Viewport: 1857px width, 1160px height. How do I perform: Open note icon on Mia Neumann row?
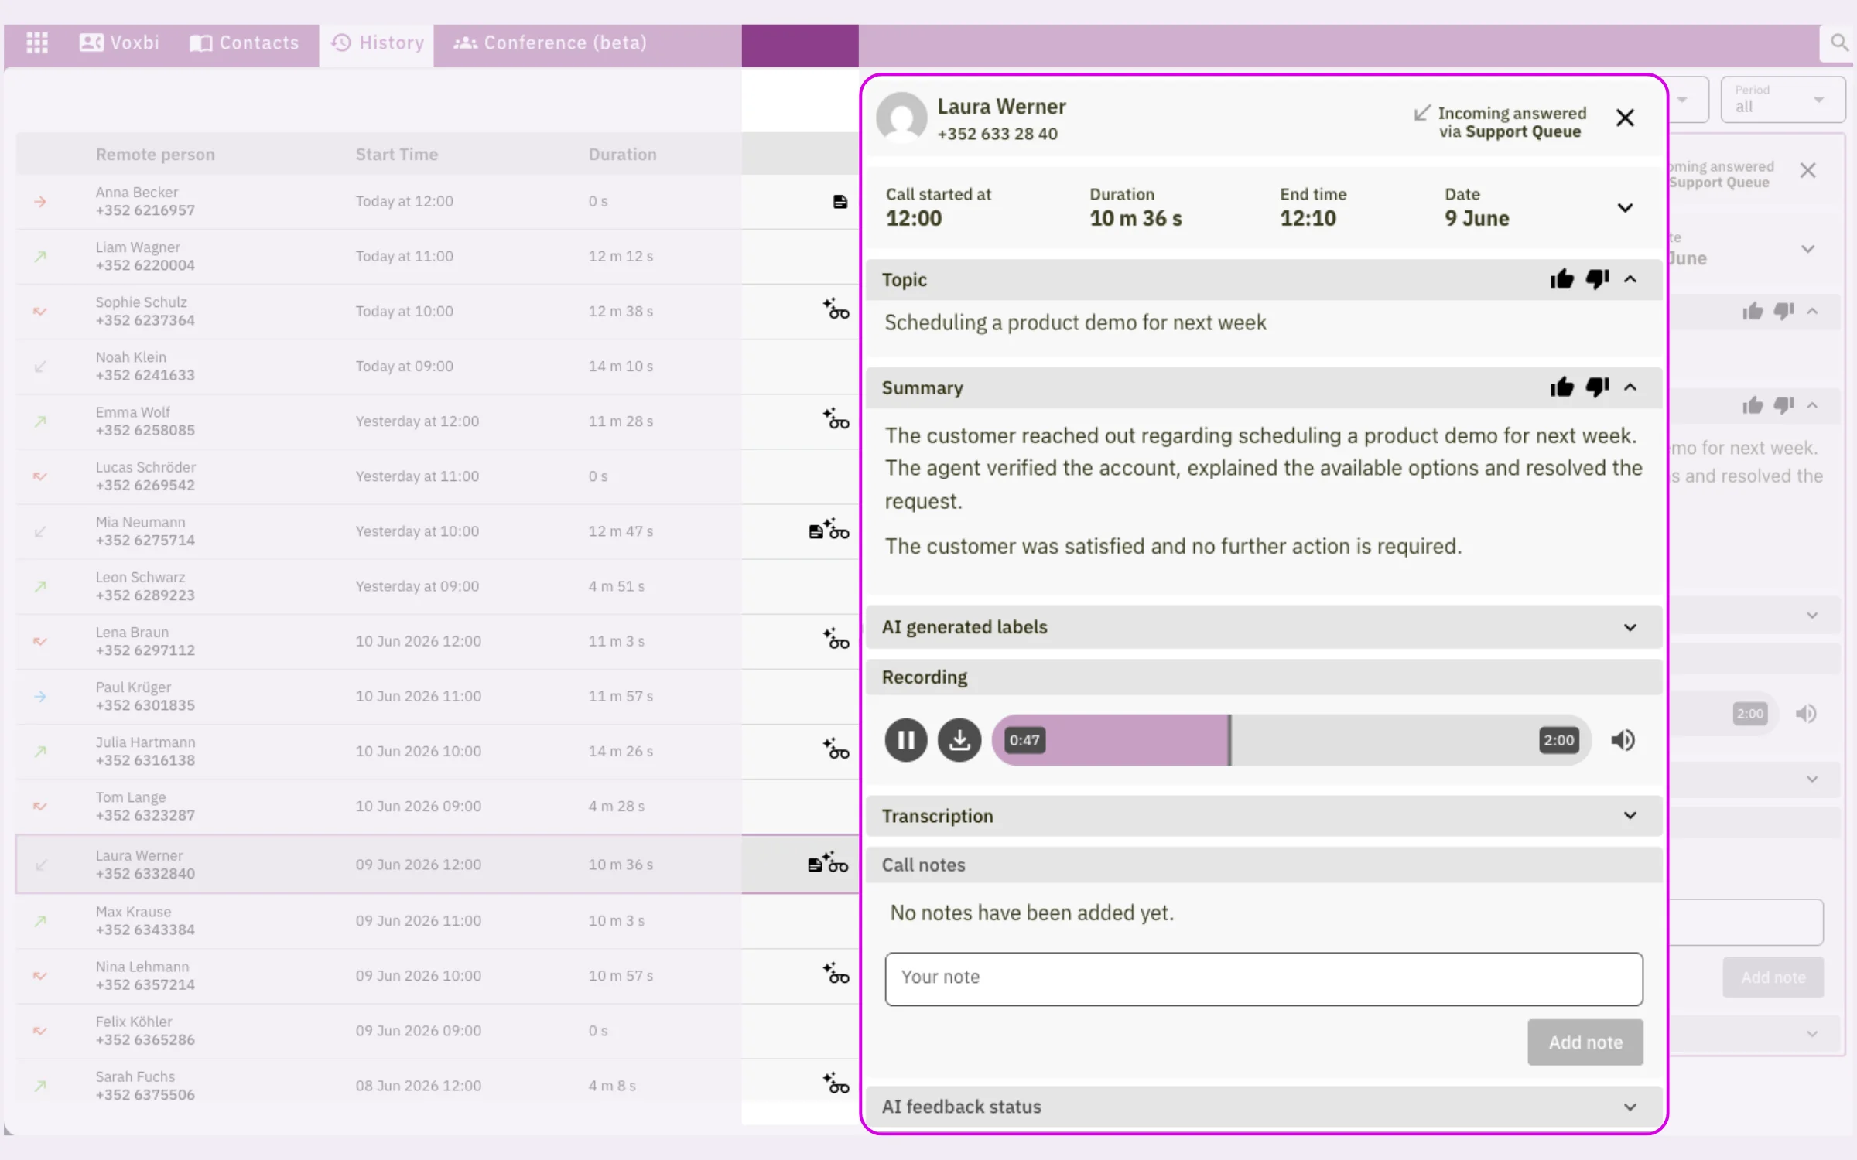coord(816,531)
